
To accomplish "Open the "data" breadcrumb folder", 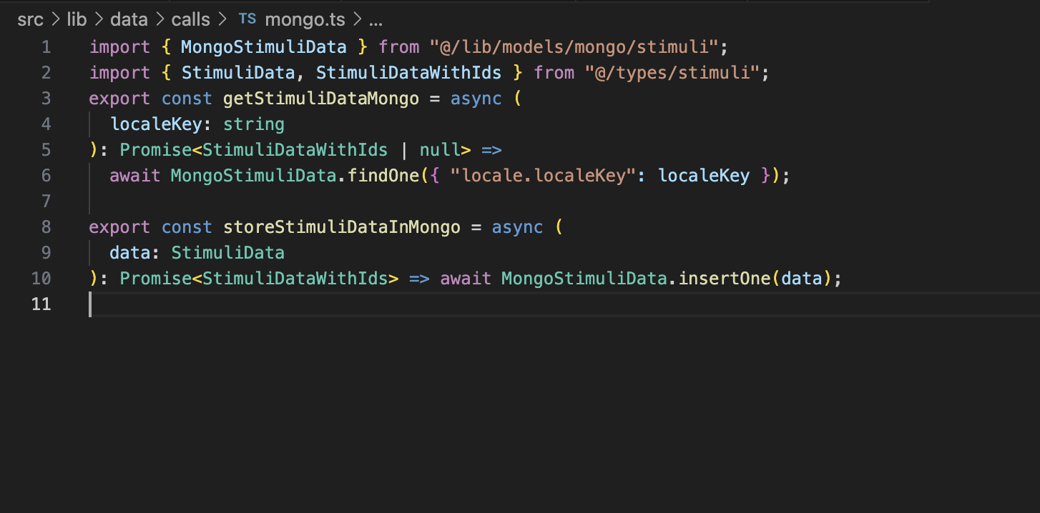I will [x=129, y=19].
